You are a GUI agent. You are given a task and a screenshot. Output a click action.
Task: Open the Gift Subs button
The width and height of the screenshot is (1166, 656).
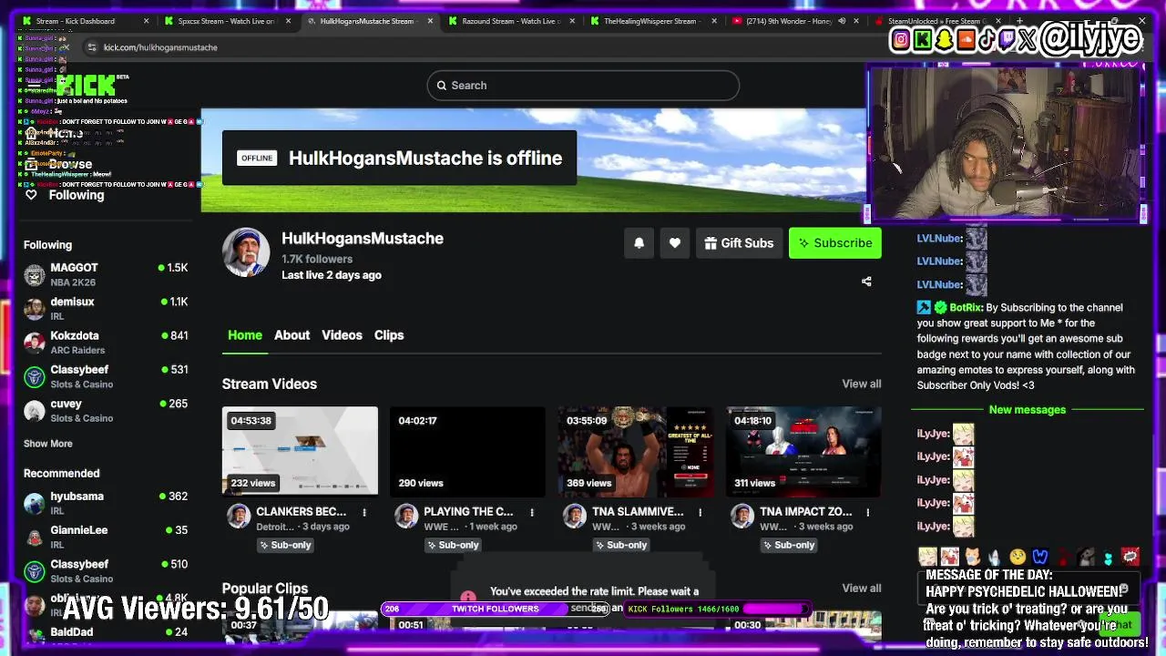pyautogui.click(x=739, y=243)
